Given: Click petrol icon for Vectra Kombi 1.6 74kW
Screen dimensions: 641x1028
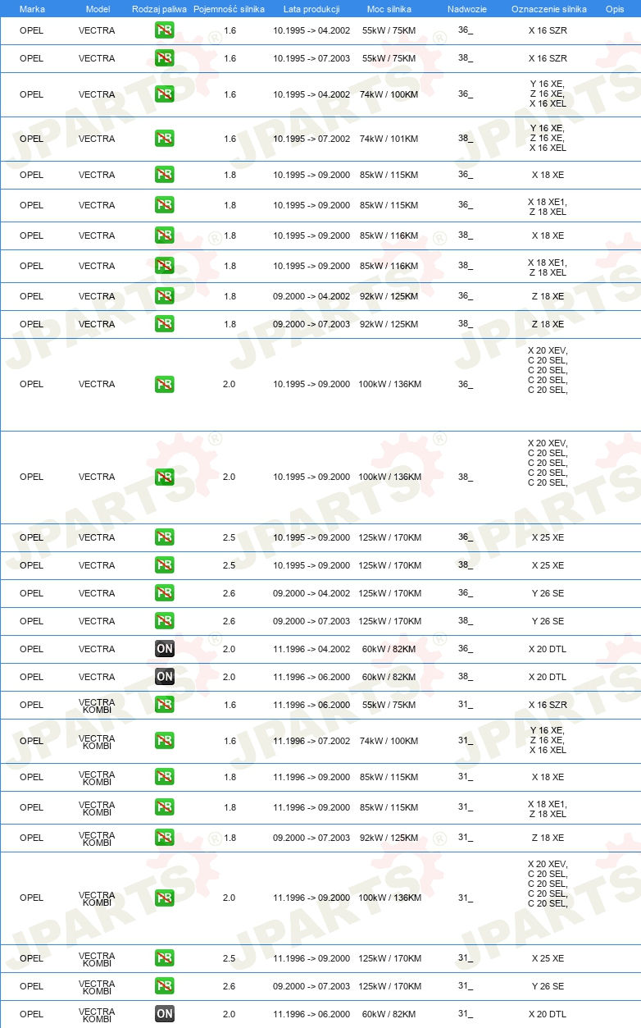Looking at the screenshot, I should point(164,741).
